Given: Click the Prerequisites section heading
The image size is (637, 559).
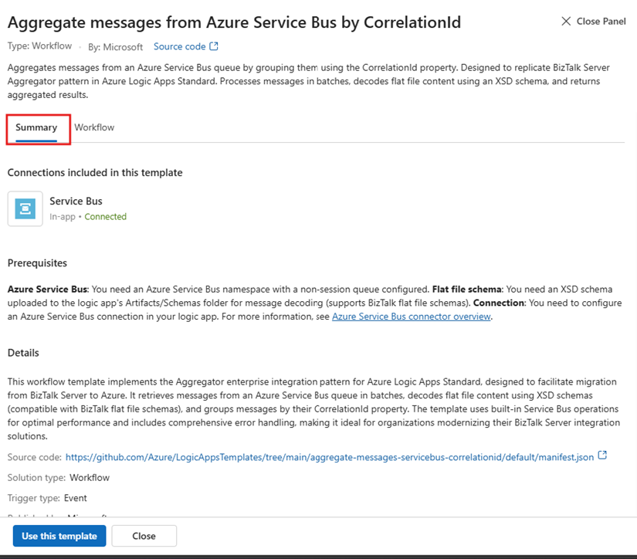Looking at the screenshot, I should [x=37, y=263].
